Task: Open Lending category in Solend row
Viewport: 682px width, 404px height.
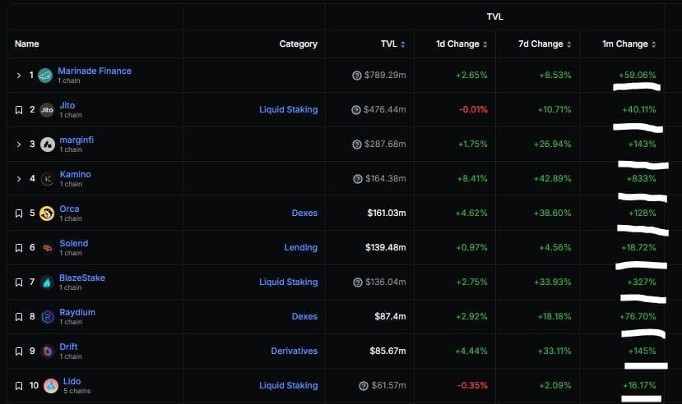Action: point(300,248)
